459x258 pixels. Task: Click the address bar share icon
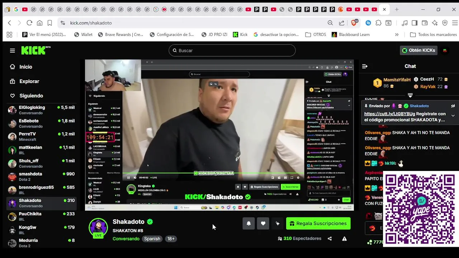342,23
